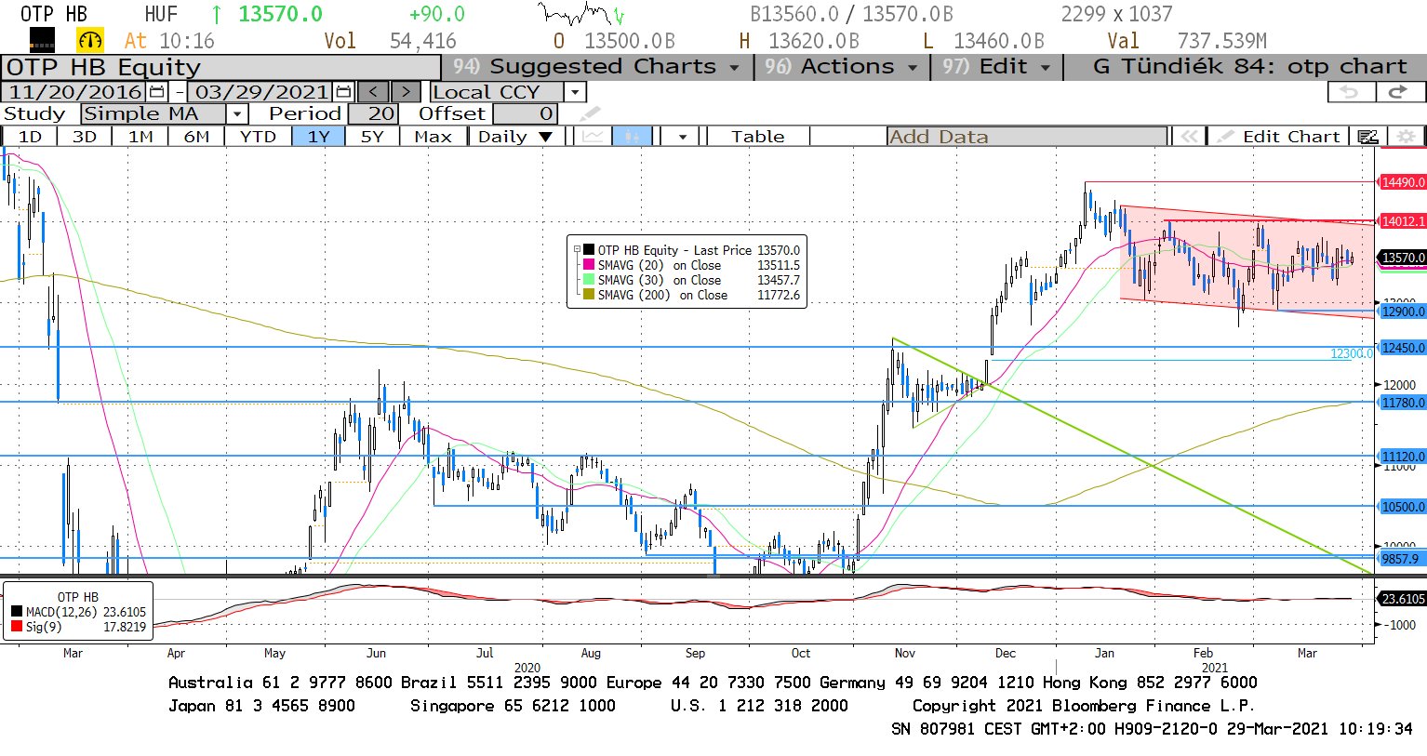Click the 12300.0 cyan level annotation

1352,353
